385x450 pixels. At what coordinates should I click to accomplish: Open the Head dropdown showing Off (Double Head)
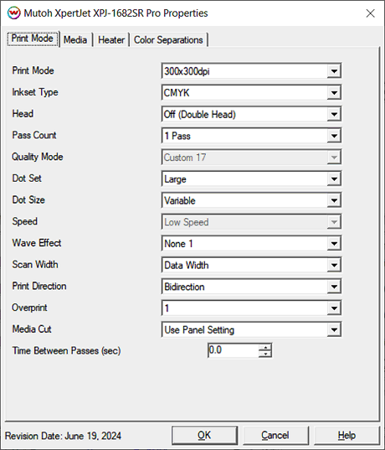tap(251, 114)
